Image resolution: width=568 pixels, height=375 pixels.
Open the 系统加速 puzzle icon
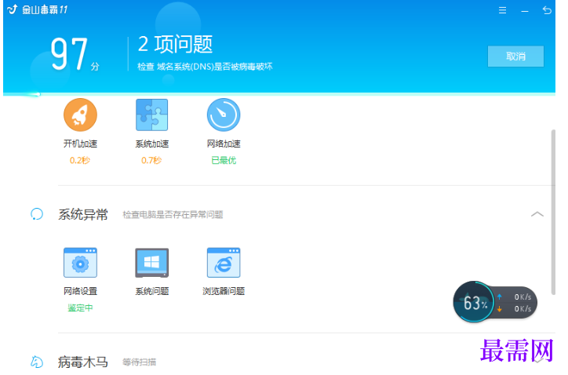[151, 115]
